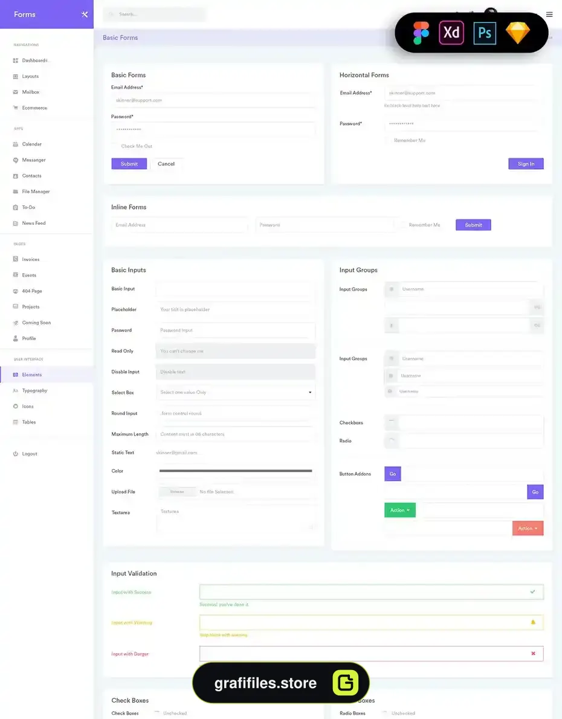
Task: Click the Ecommerce cart icon
Action: point(16,108)
